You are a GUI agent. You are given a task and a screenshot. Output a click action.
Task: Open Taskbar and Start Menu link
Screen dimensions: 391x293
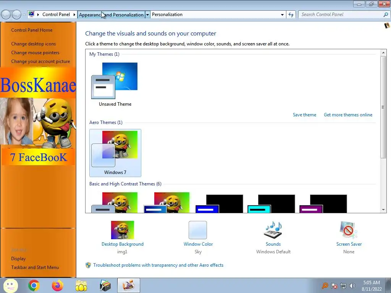35,267
